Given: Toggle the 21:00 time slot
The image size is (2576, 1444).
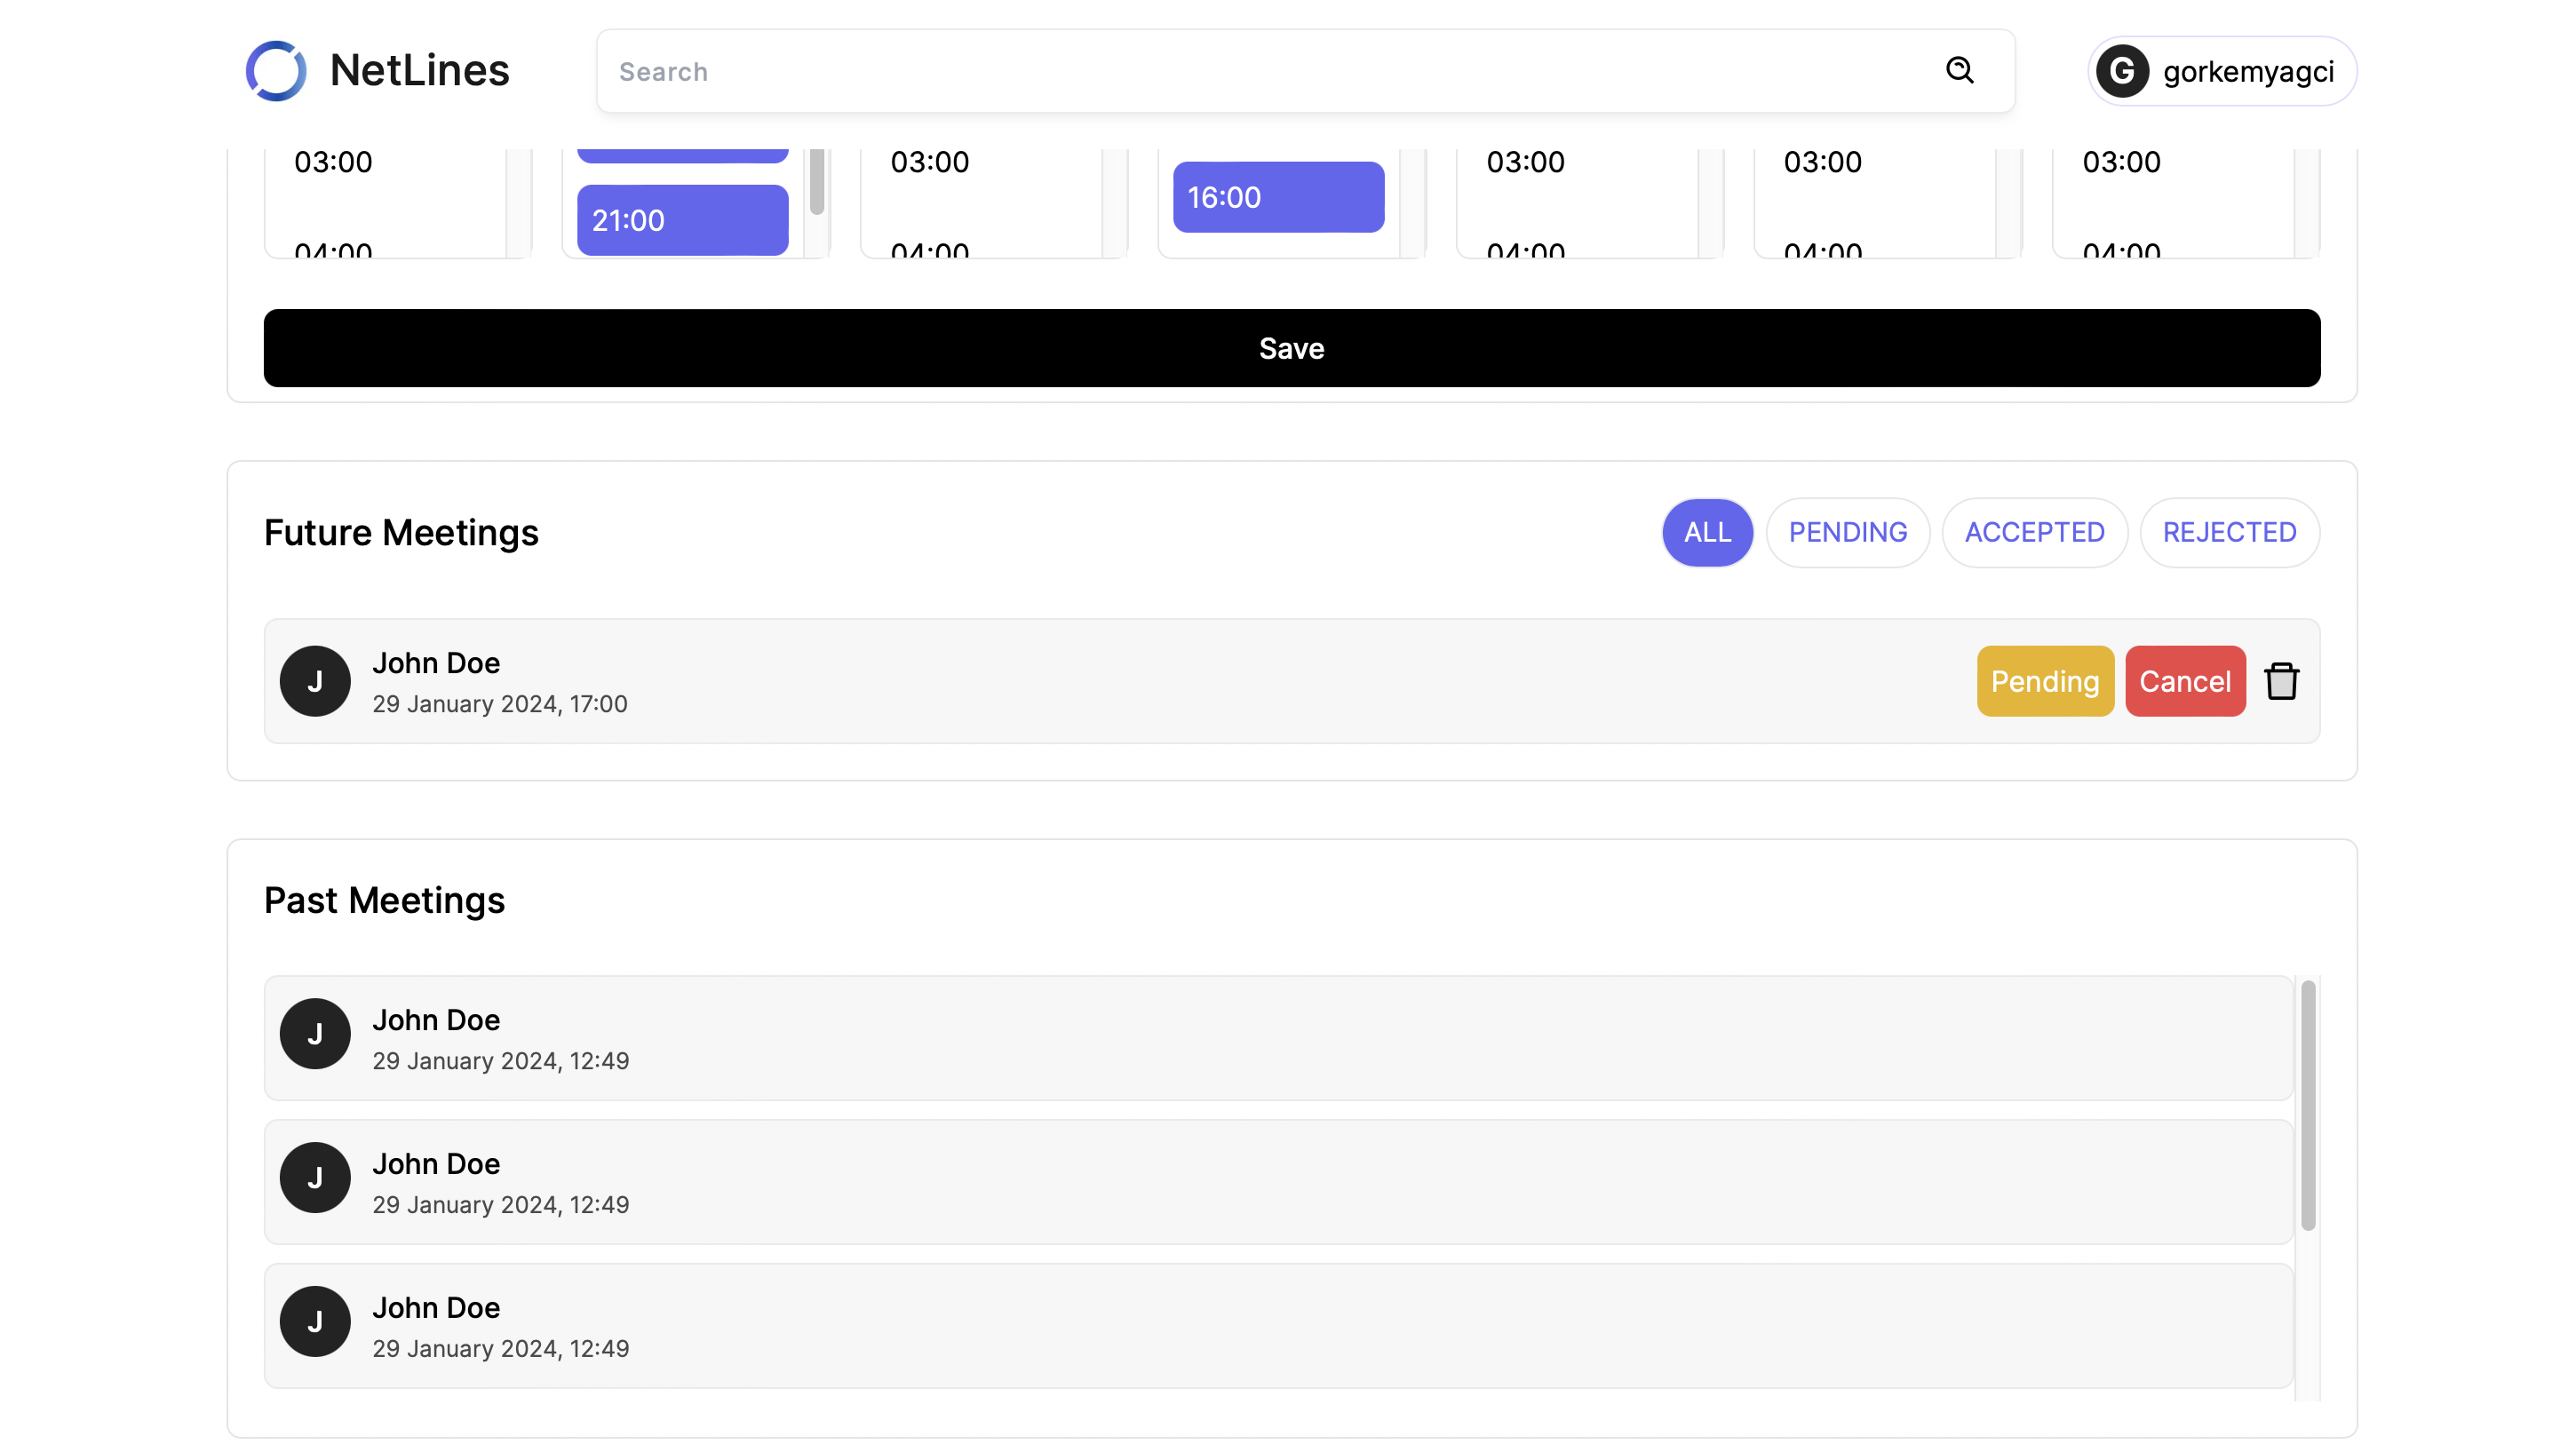Looking at the screenshot, I should coord(683,220).
